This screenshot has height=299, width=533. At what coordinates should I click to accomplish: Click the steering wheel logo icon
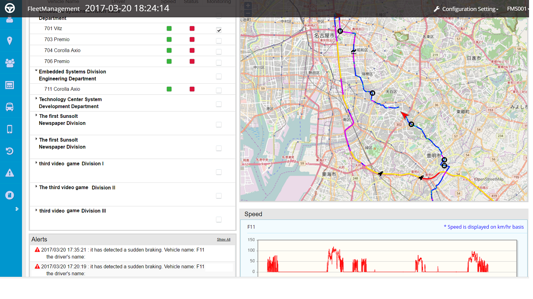(x=10, y=8)
